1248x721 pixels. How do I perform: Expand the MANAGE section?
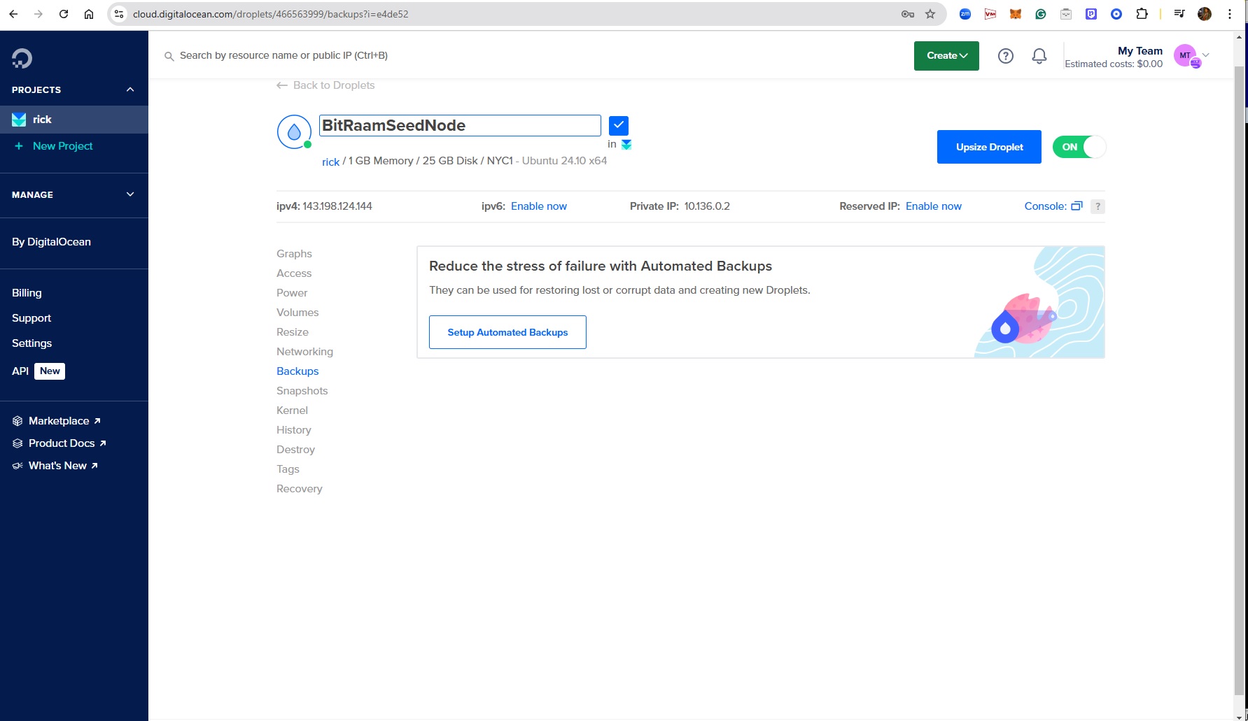click(130, 194)
